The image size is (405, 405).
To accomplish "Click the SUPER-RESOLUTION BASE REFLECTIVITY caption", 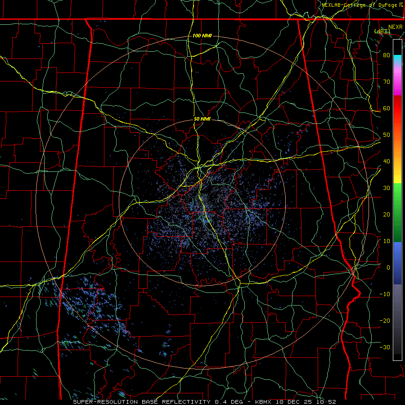I will click(x=142, y=402).
